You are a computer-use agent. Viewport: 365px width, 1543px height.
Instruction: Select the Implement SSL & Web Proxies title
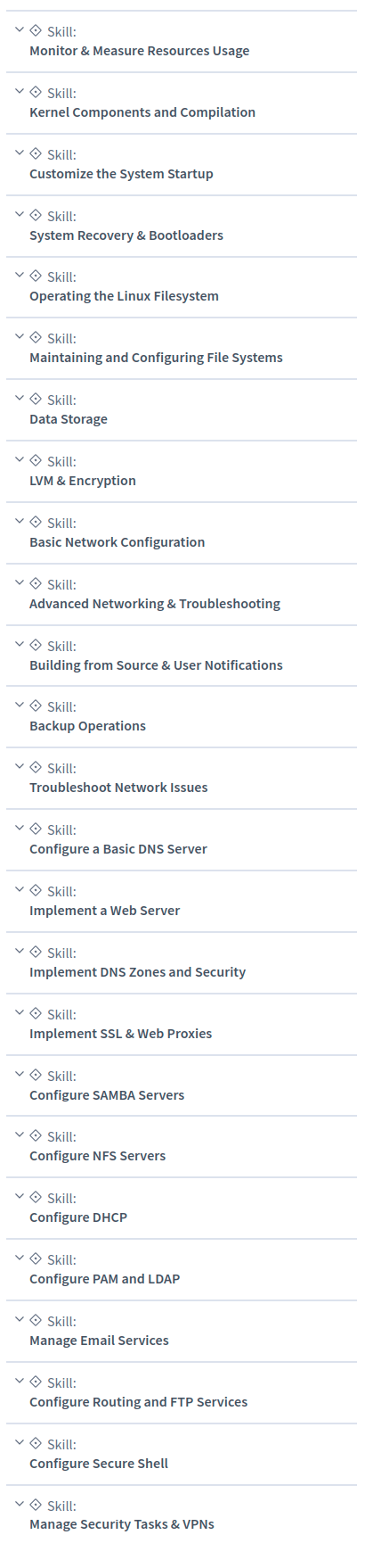[121, 1034]
